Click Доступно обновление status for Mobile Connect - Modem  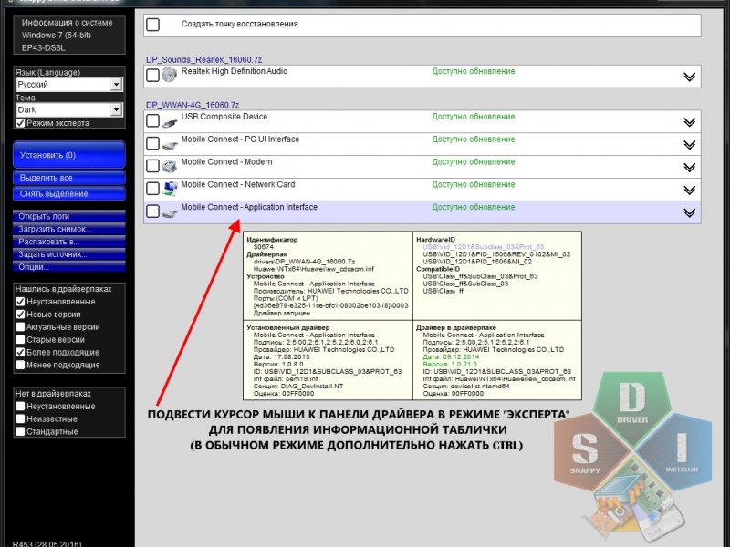(x=474, y=162)
